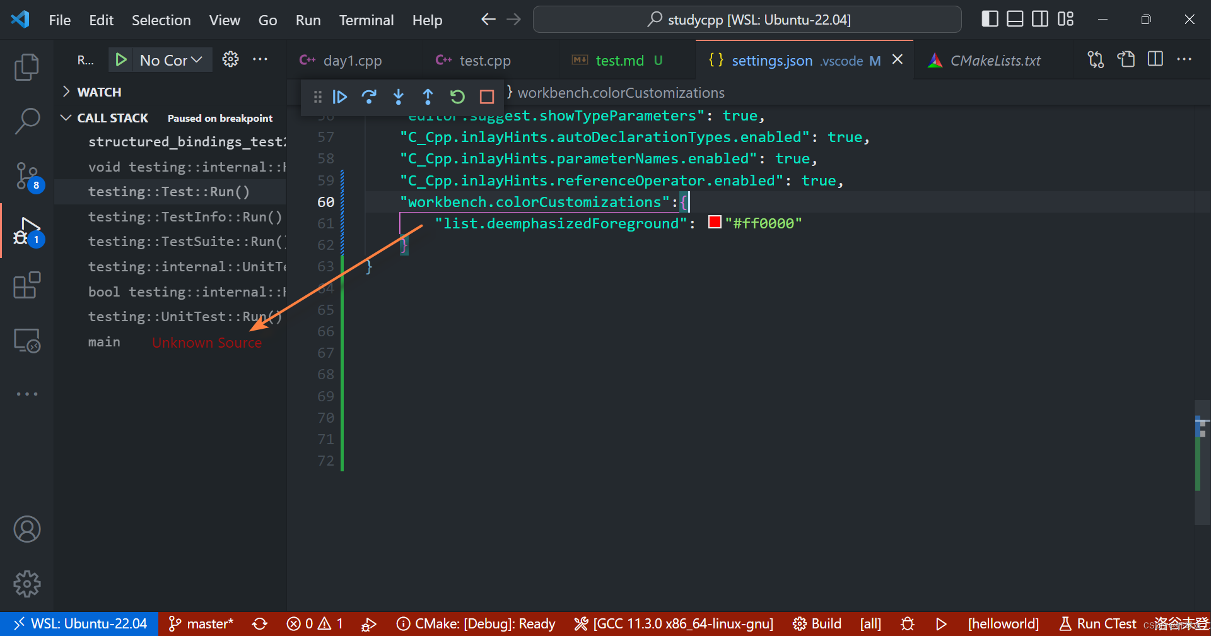Grab the debug toolbar drag handle
The height and width of the screenshot is (636, 1211).
point(317,97)
